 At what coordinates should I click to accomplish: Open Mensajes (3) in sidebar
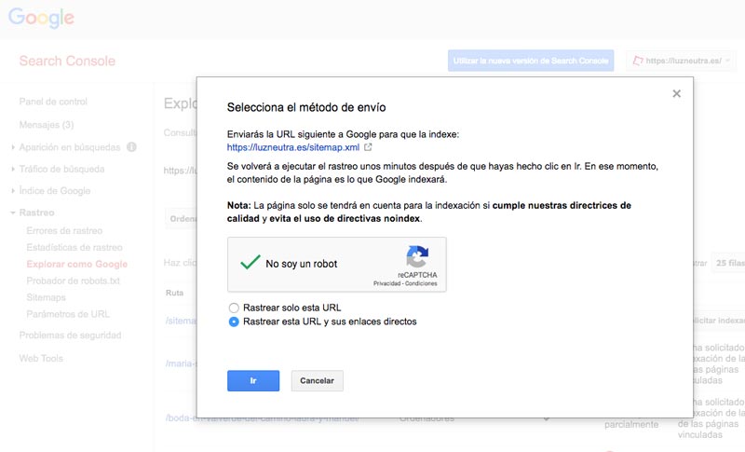47,125
